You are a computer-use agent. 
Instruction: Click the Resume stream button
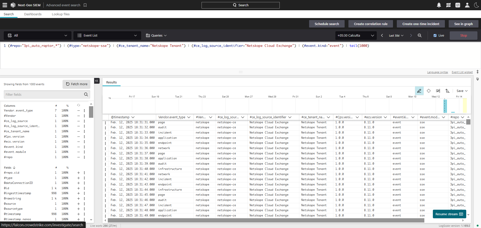coord(449,214)
